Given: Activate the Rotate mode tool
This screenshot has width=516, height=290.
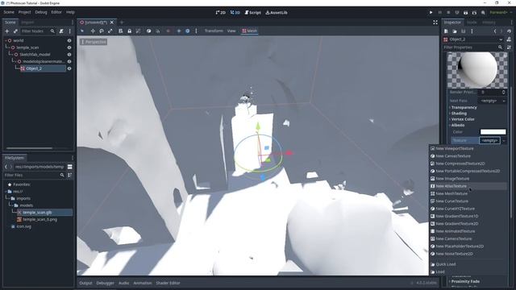Looking at the screenshot, I should [102, 31].
